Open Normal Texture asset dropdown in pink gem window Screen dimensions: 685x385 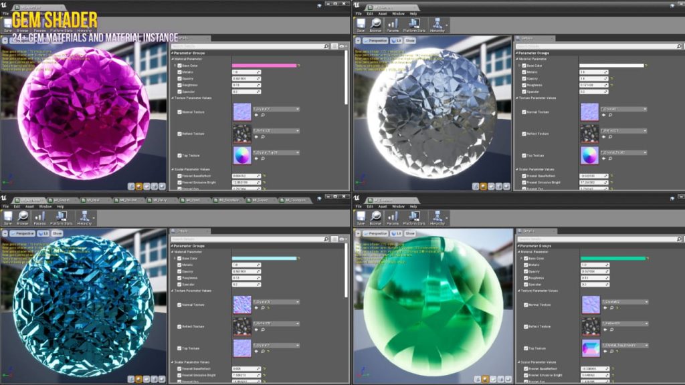coord(276,109)
